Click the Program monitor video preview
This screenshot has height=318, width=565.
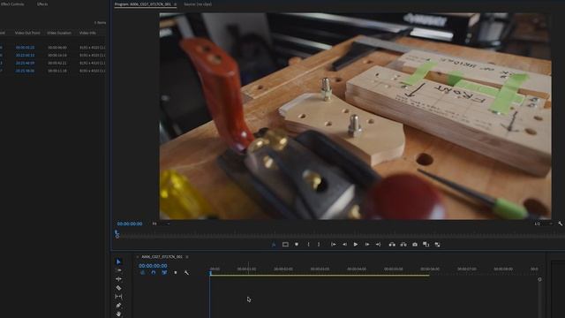pos(355,116)
